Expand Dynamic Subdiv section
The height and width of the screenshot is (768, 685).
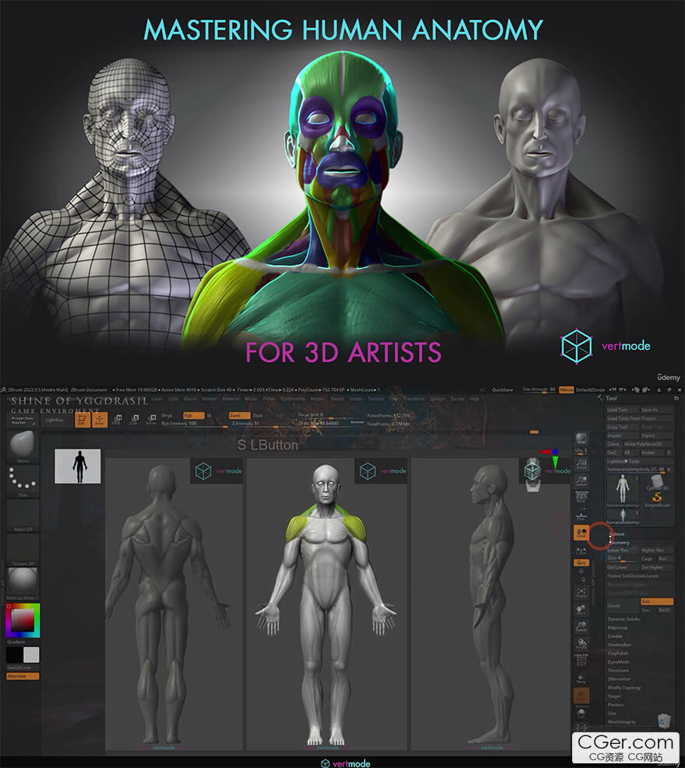[x=624, y=619]
